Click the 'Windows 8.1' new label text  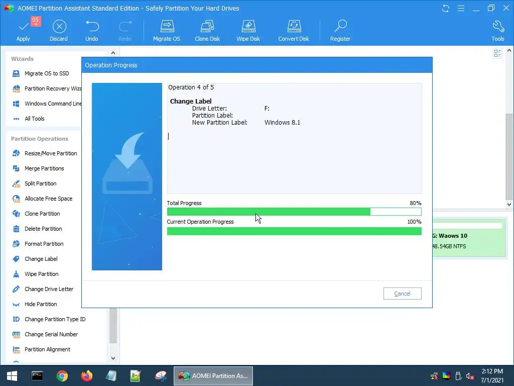click(282, 123)
